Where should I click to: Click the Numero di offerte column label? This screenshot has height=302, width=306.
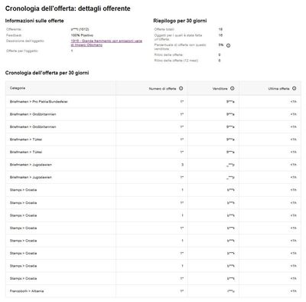coord(162,89)
